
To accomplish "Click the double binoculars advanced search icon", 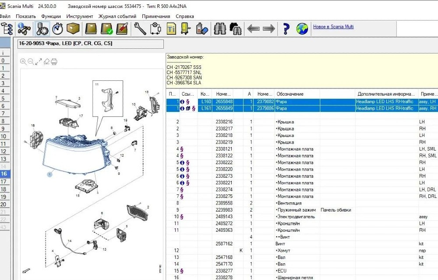I will 236,29.
